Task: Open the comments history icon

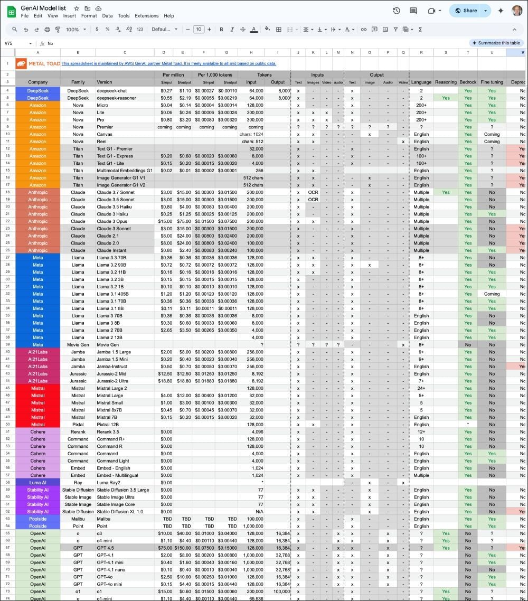Action: click(x=413, y=11)
